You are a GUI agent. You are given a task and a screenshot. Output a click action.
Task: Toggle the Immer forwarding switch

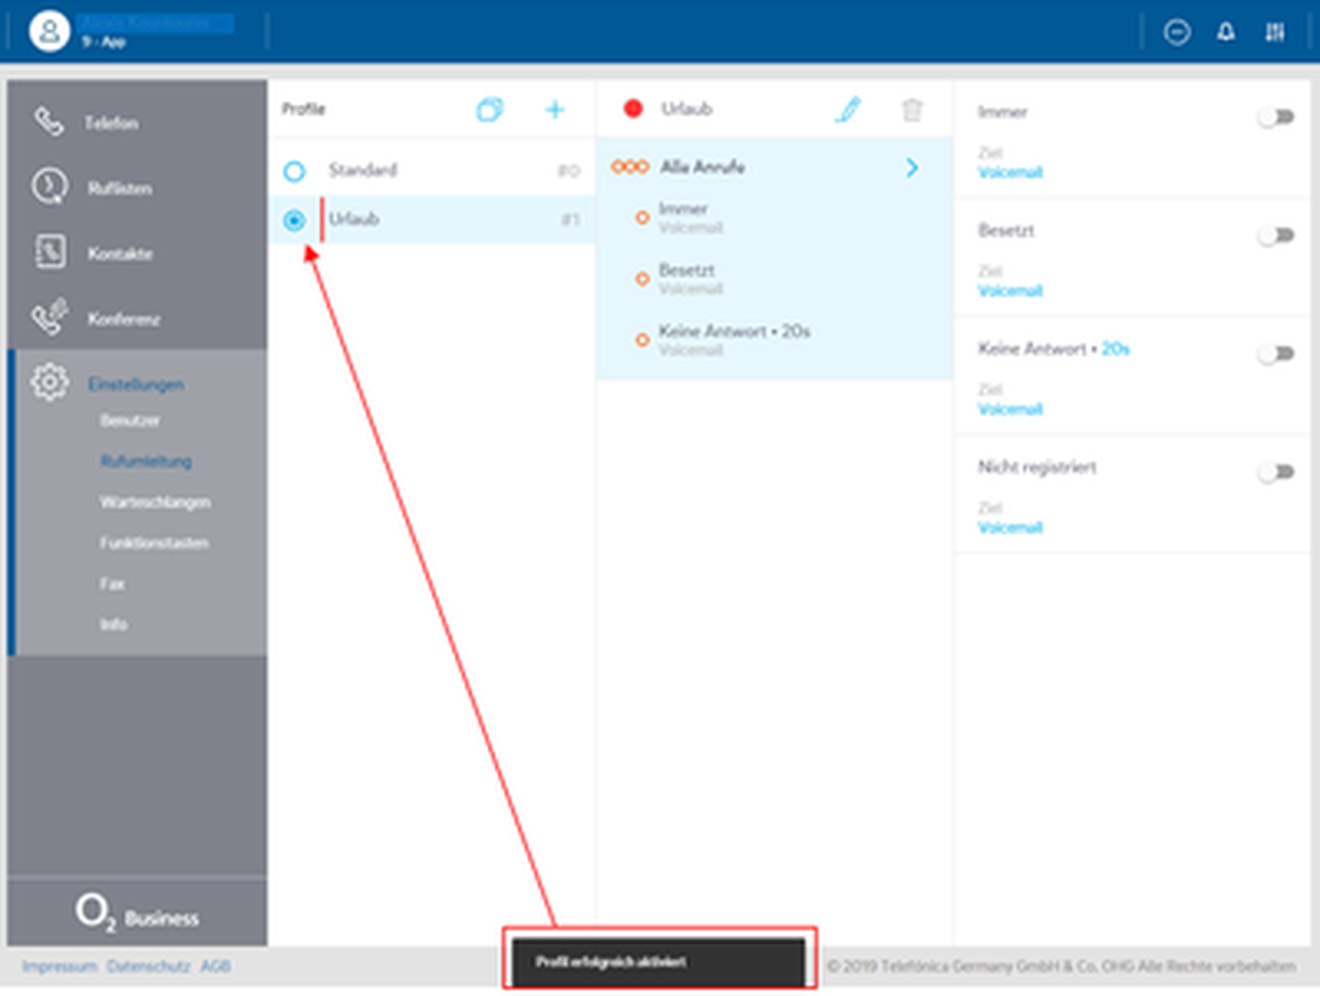[x=1275, y=117]
